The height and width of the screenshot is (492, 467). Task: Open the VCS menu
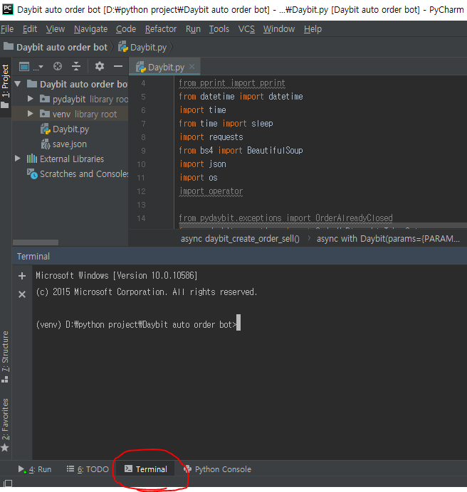coord(246,29)
